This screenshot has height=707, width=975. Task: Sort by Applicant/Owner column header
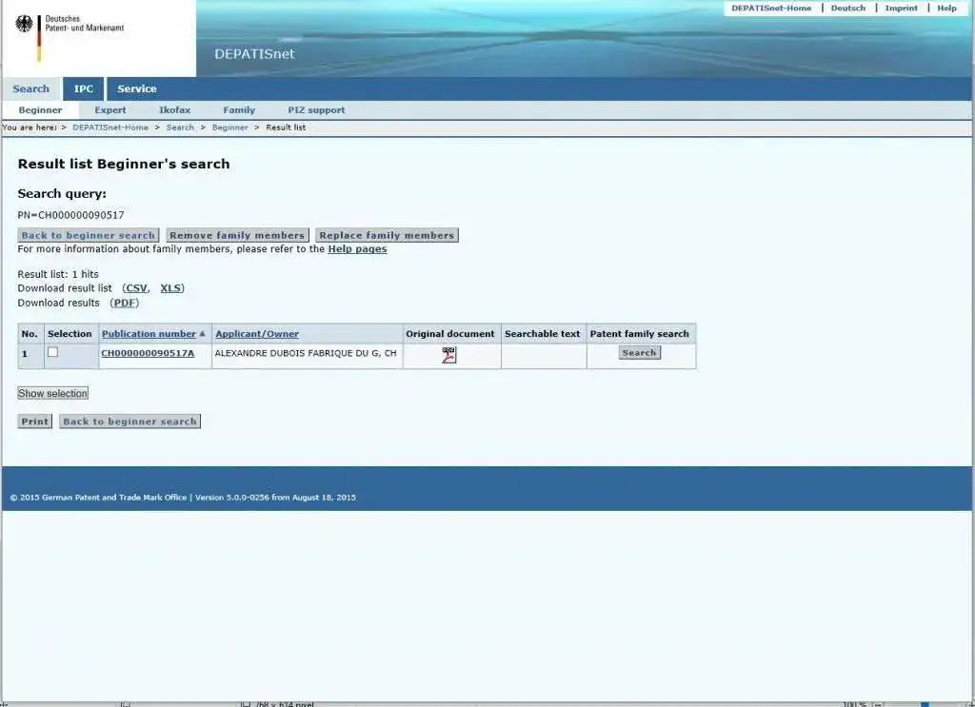[256, 334]
